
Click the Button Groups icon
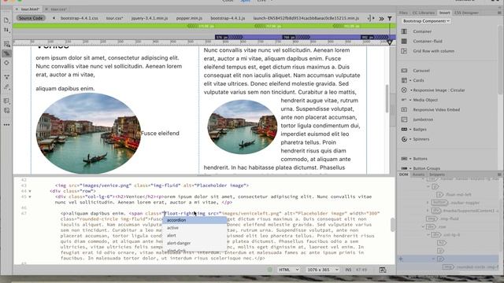404,168
